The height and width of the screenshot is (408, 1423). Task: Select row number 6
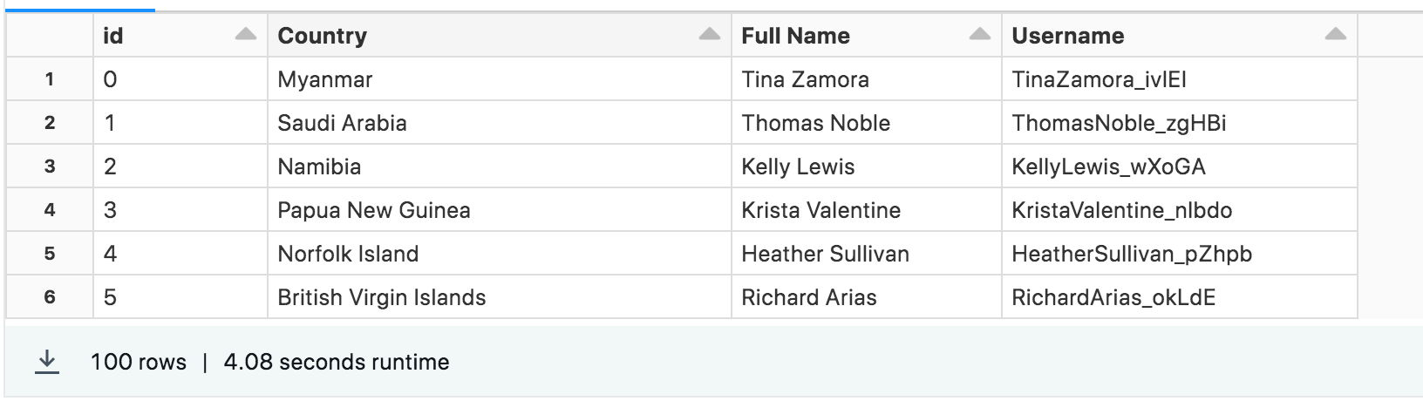pyautogui.click(x=50, y=297)
